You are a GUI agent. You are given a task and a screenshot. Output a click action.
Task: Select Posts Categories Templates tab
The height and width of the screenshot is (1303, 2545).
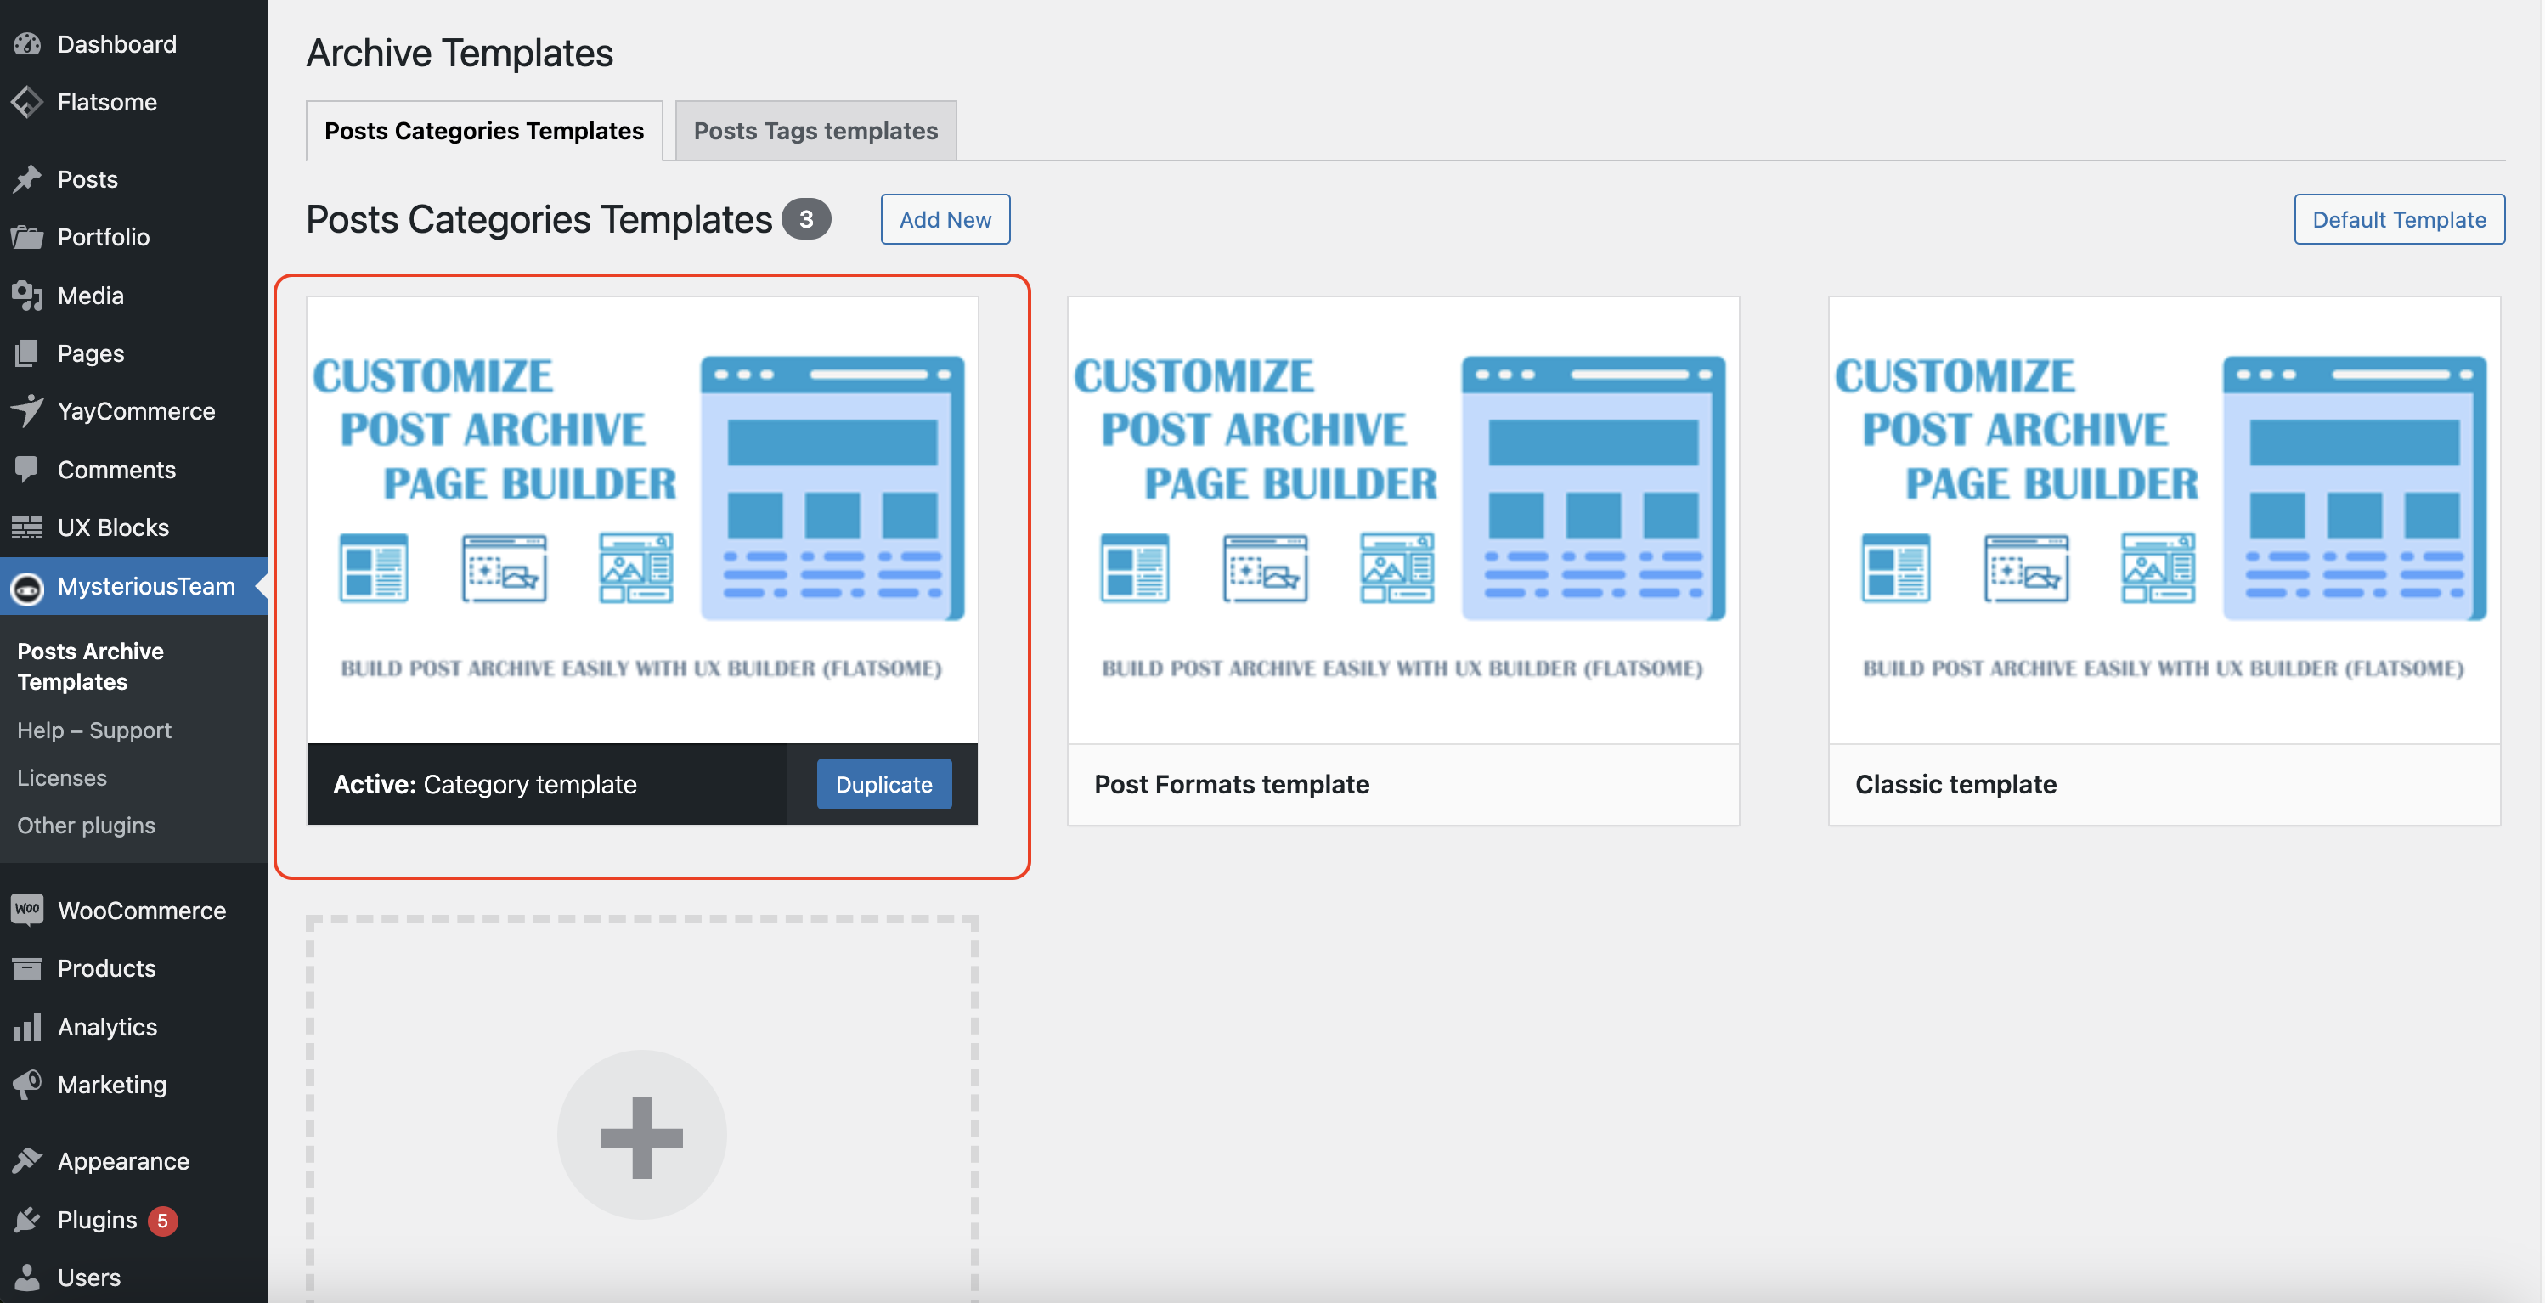click(x=484, y=131)
